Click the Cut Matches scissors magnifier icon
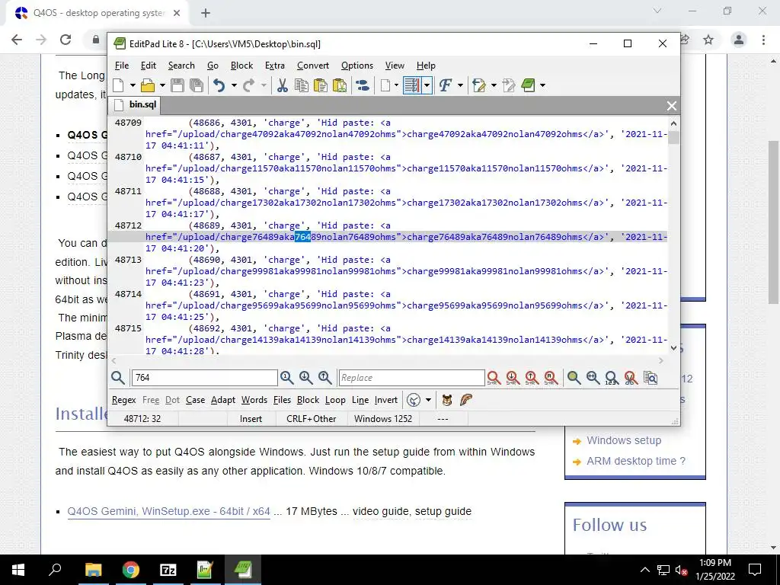780x585 pixels. coord(631,378)
